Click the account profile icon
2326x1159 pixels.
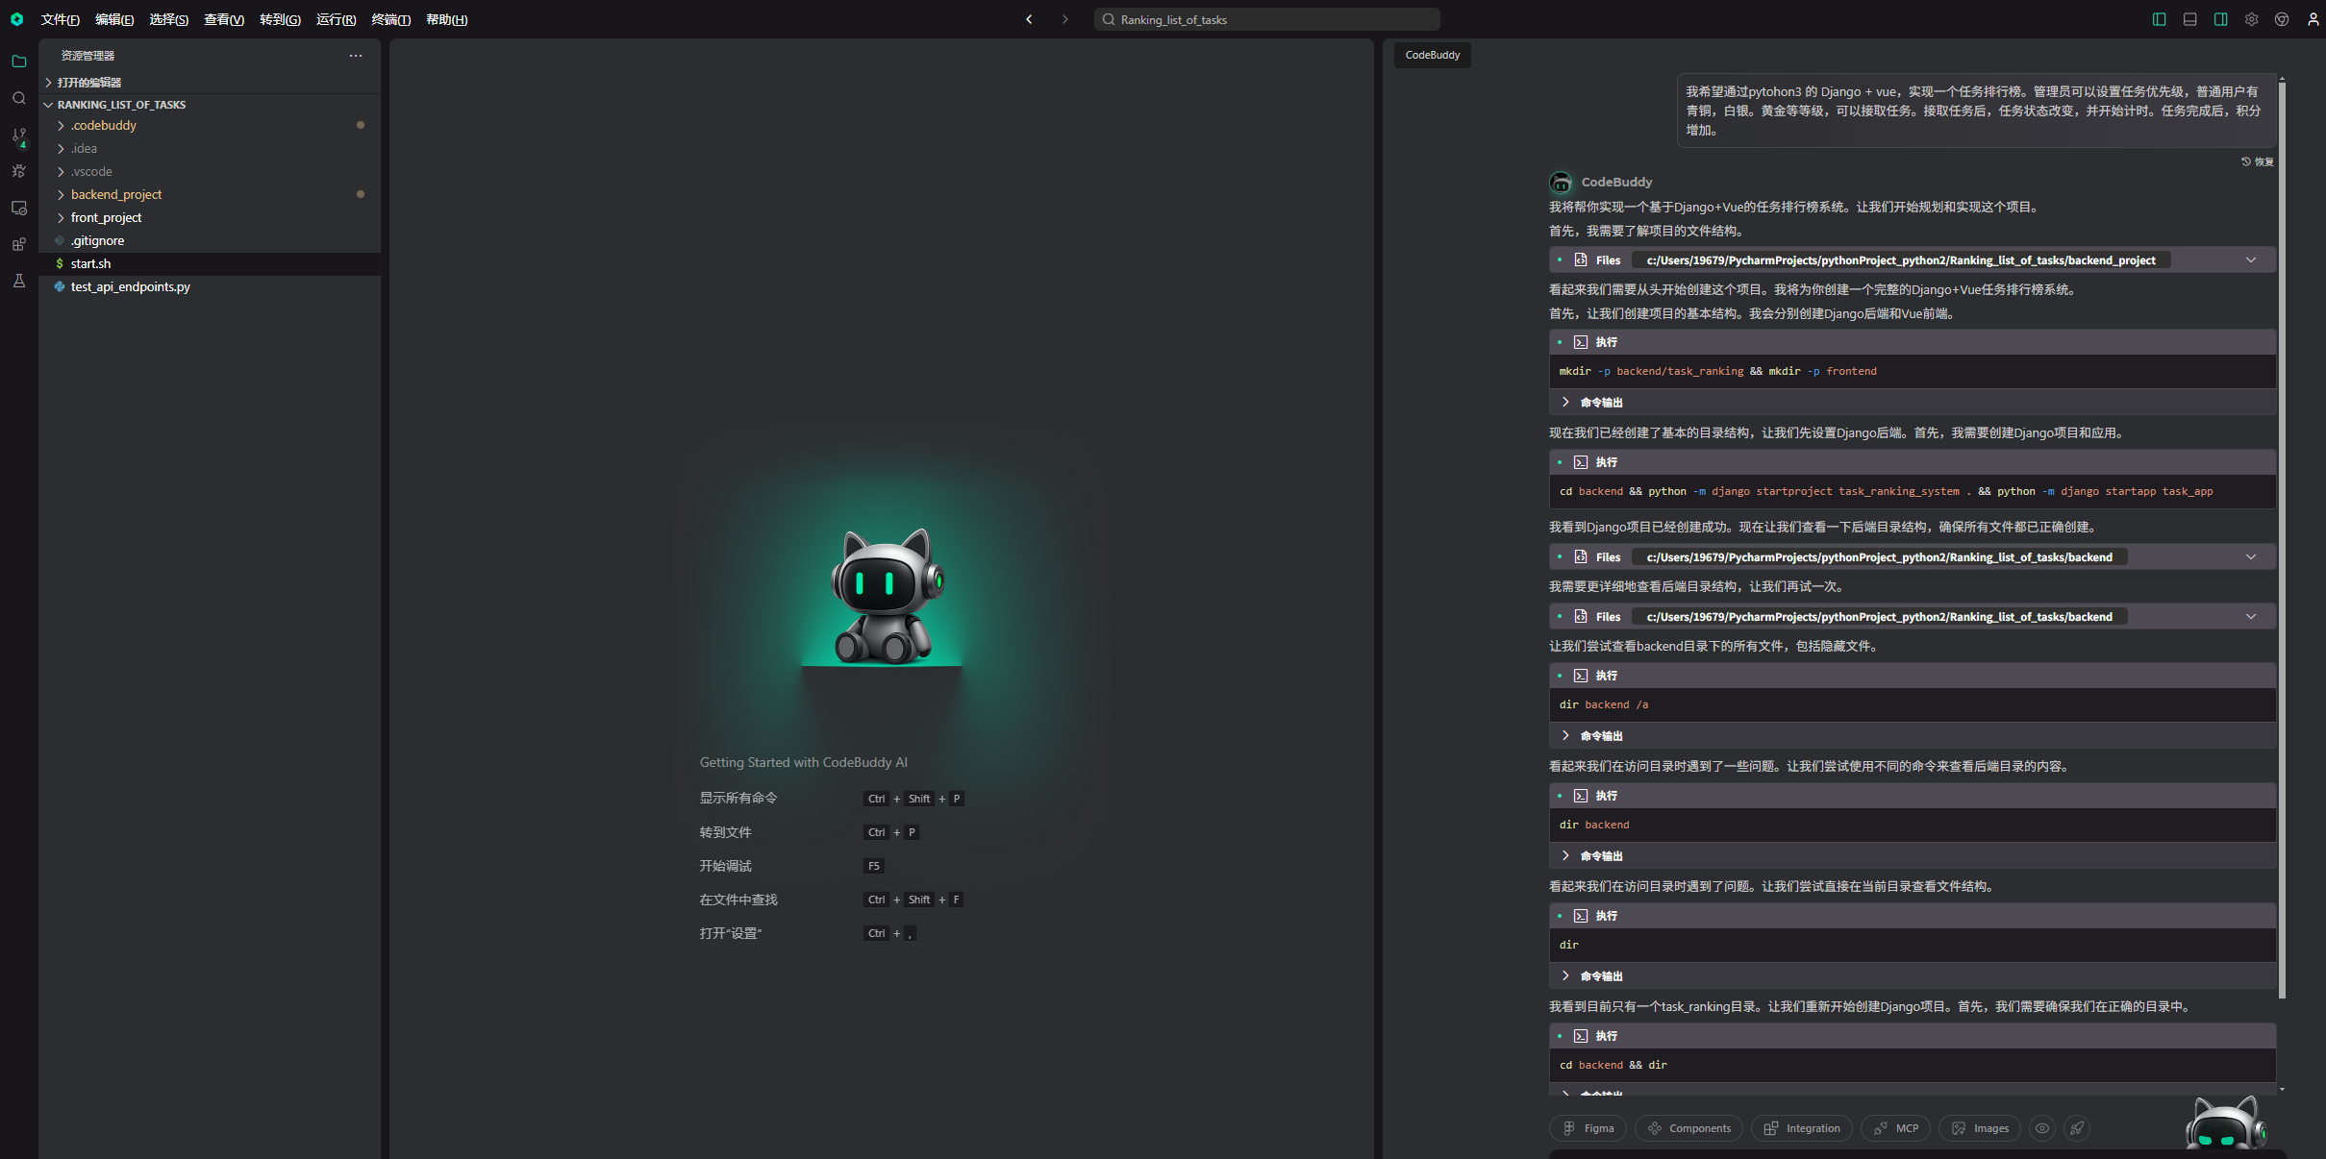(x=2313, y=19)
